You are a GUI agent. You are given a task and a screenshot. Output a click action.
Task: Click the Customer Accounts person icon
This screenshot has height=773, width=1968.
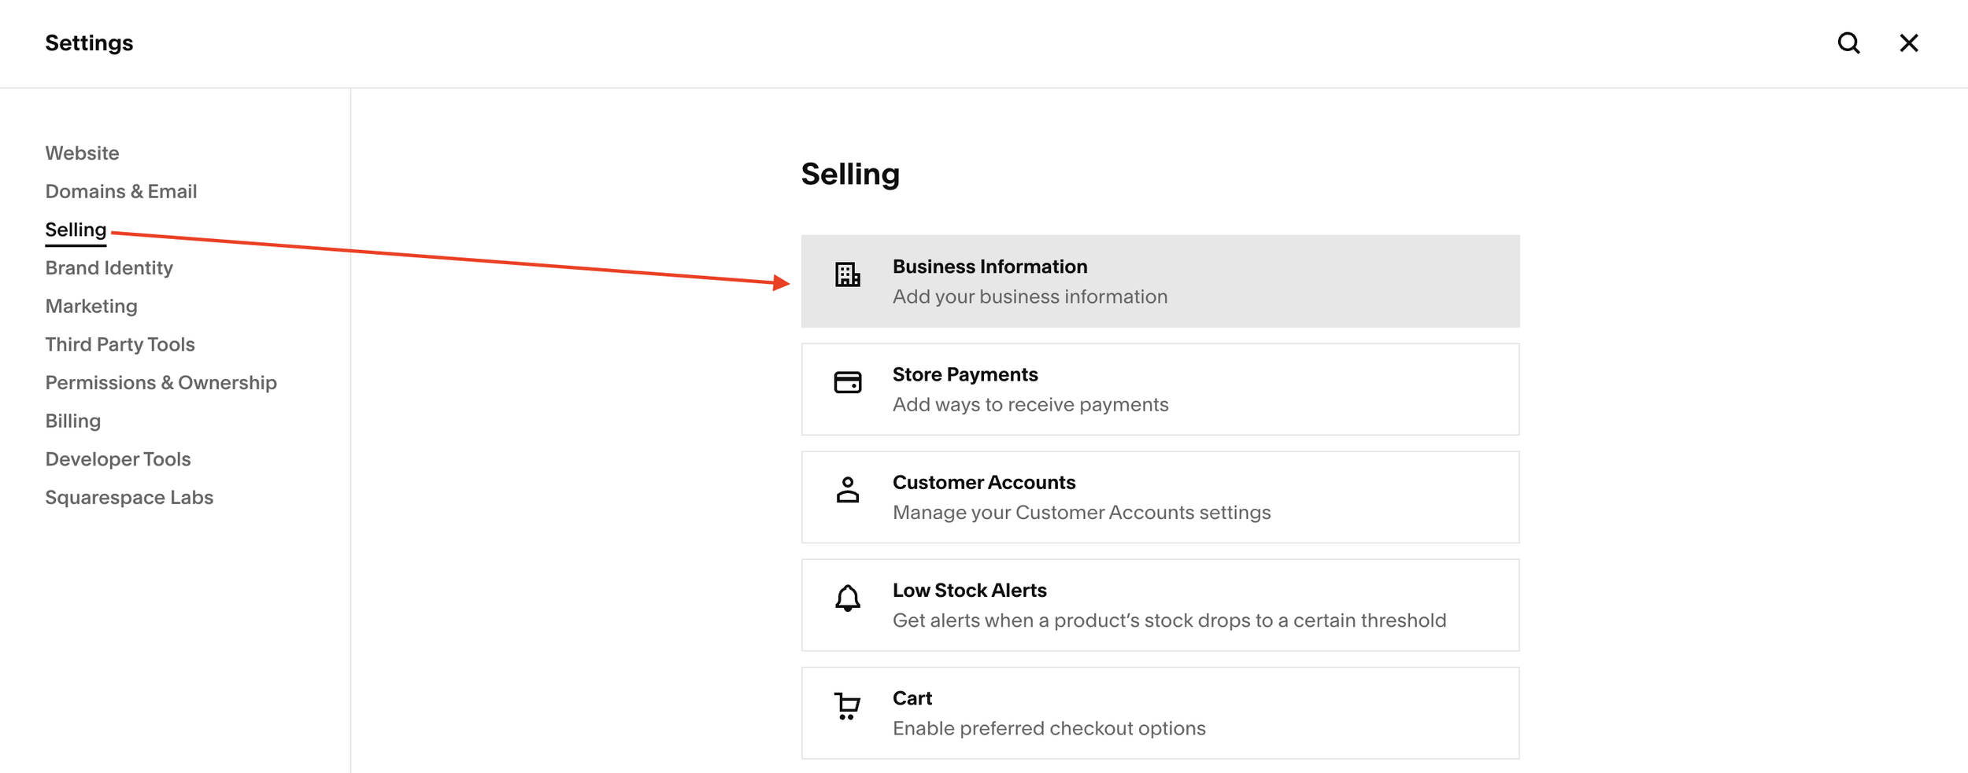[847, 490]
